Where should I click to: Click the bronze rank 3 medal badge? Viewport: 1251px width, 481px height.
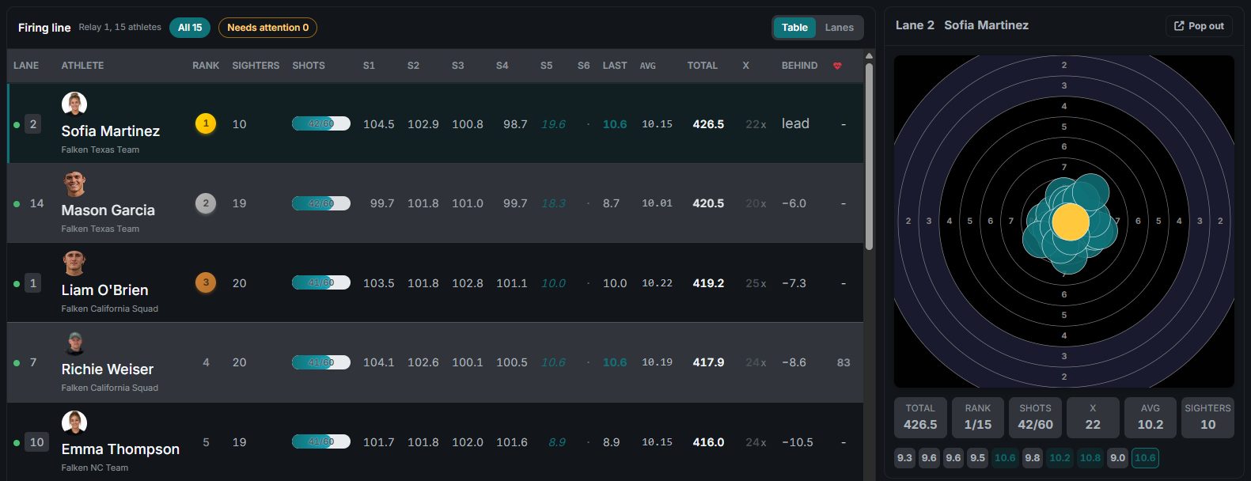tap(206, 282)
